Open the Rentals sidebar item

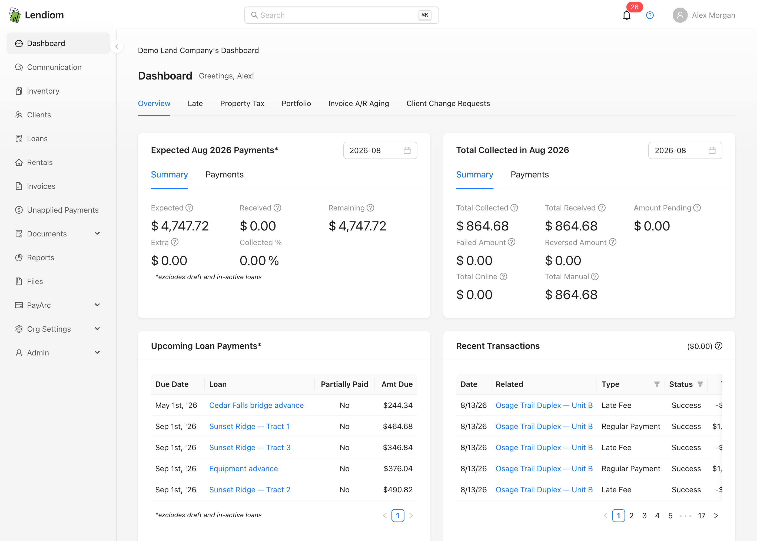[x=58, y=162]
